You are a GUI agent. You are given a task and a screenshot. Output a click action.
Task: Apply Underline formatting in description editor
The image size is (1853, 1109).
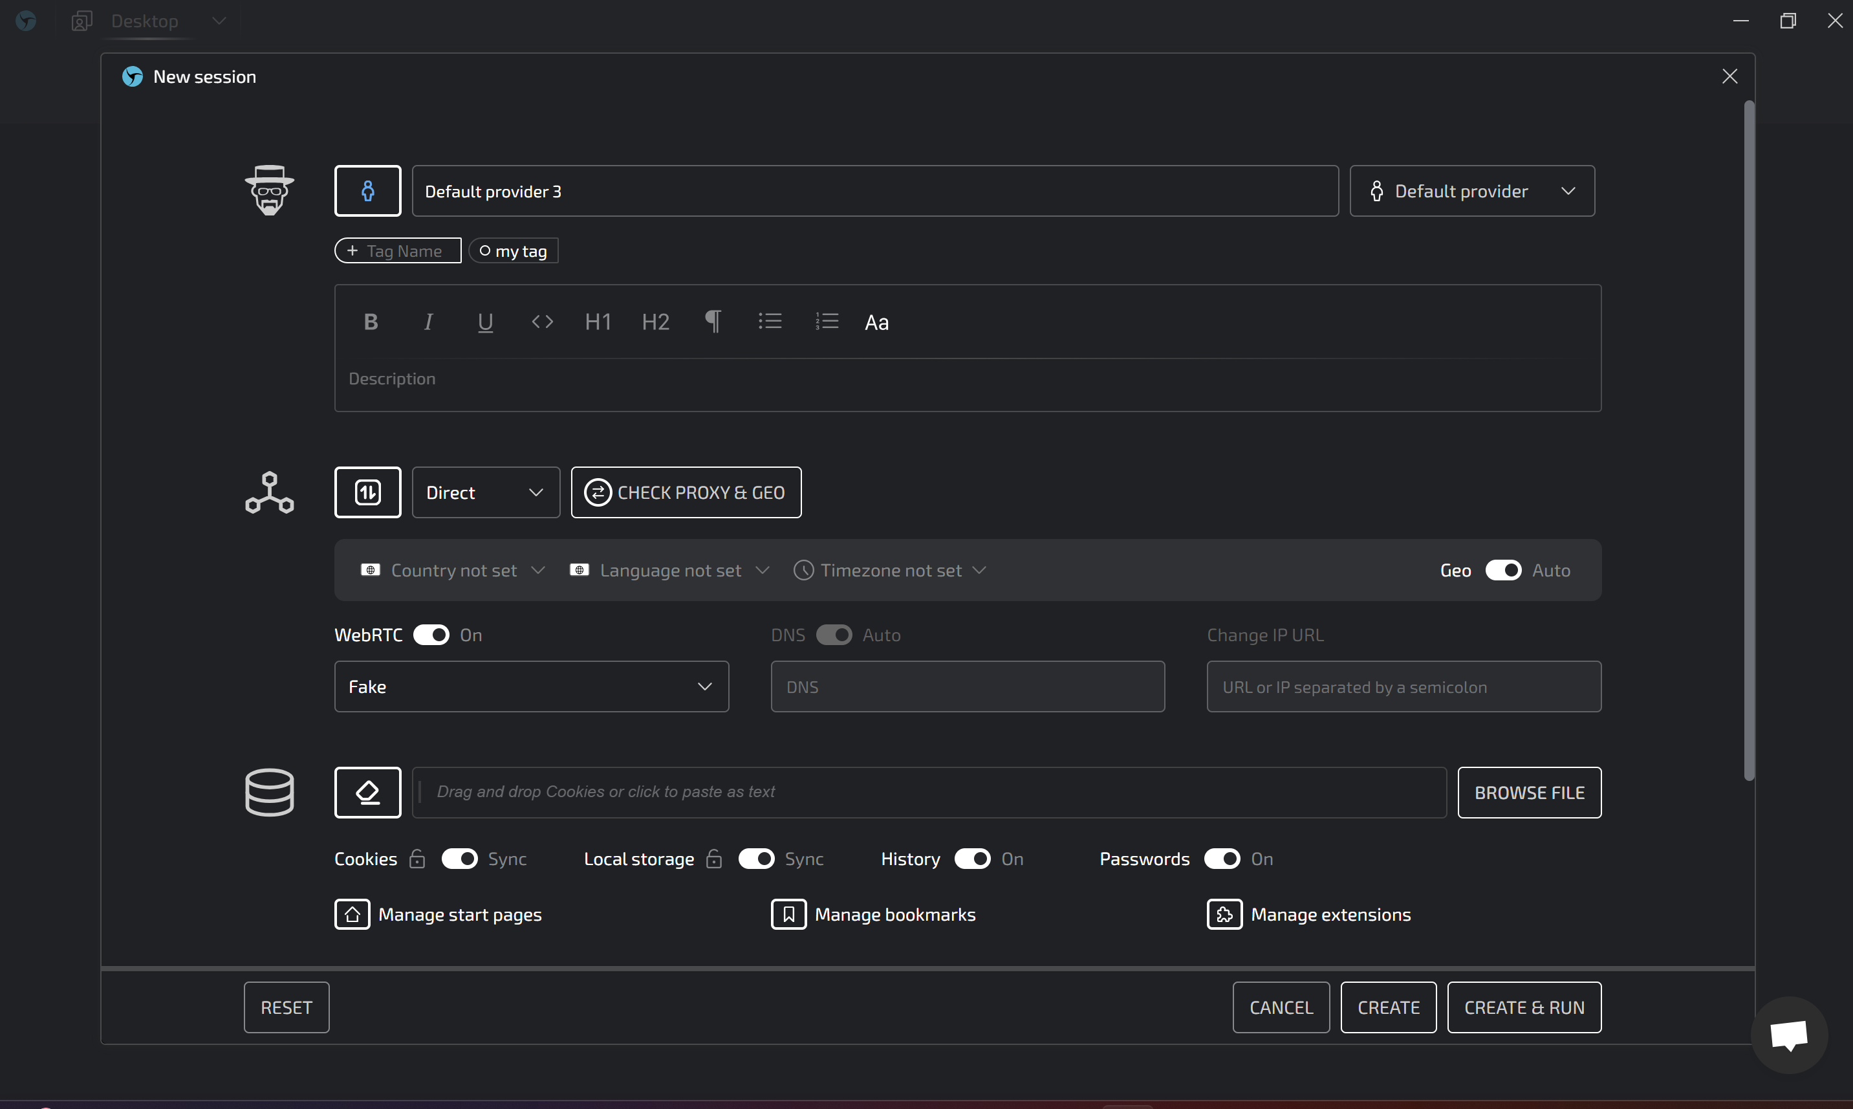point(484,322)
